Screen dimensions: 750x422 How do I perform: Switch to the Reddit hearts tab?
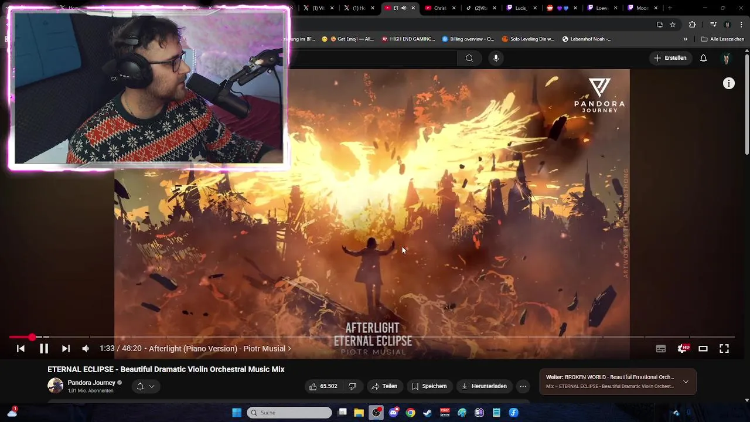[561, 8]
